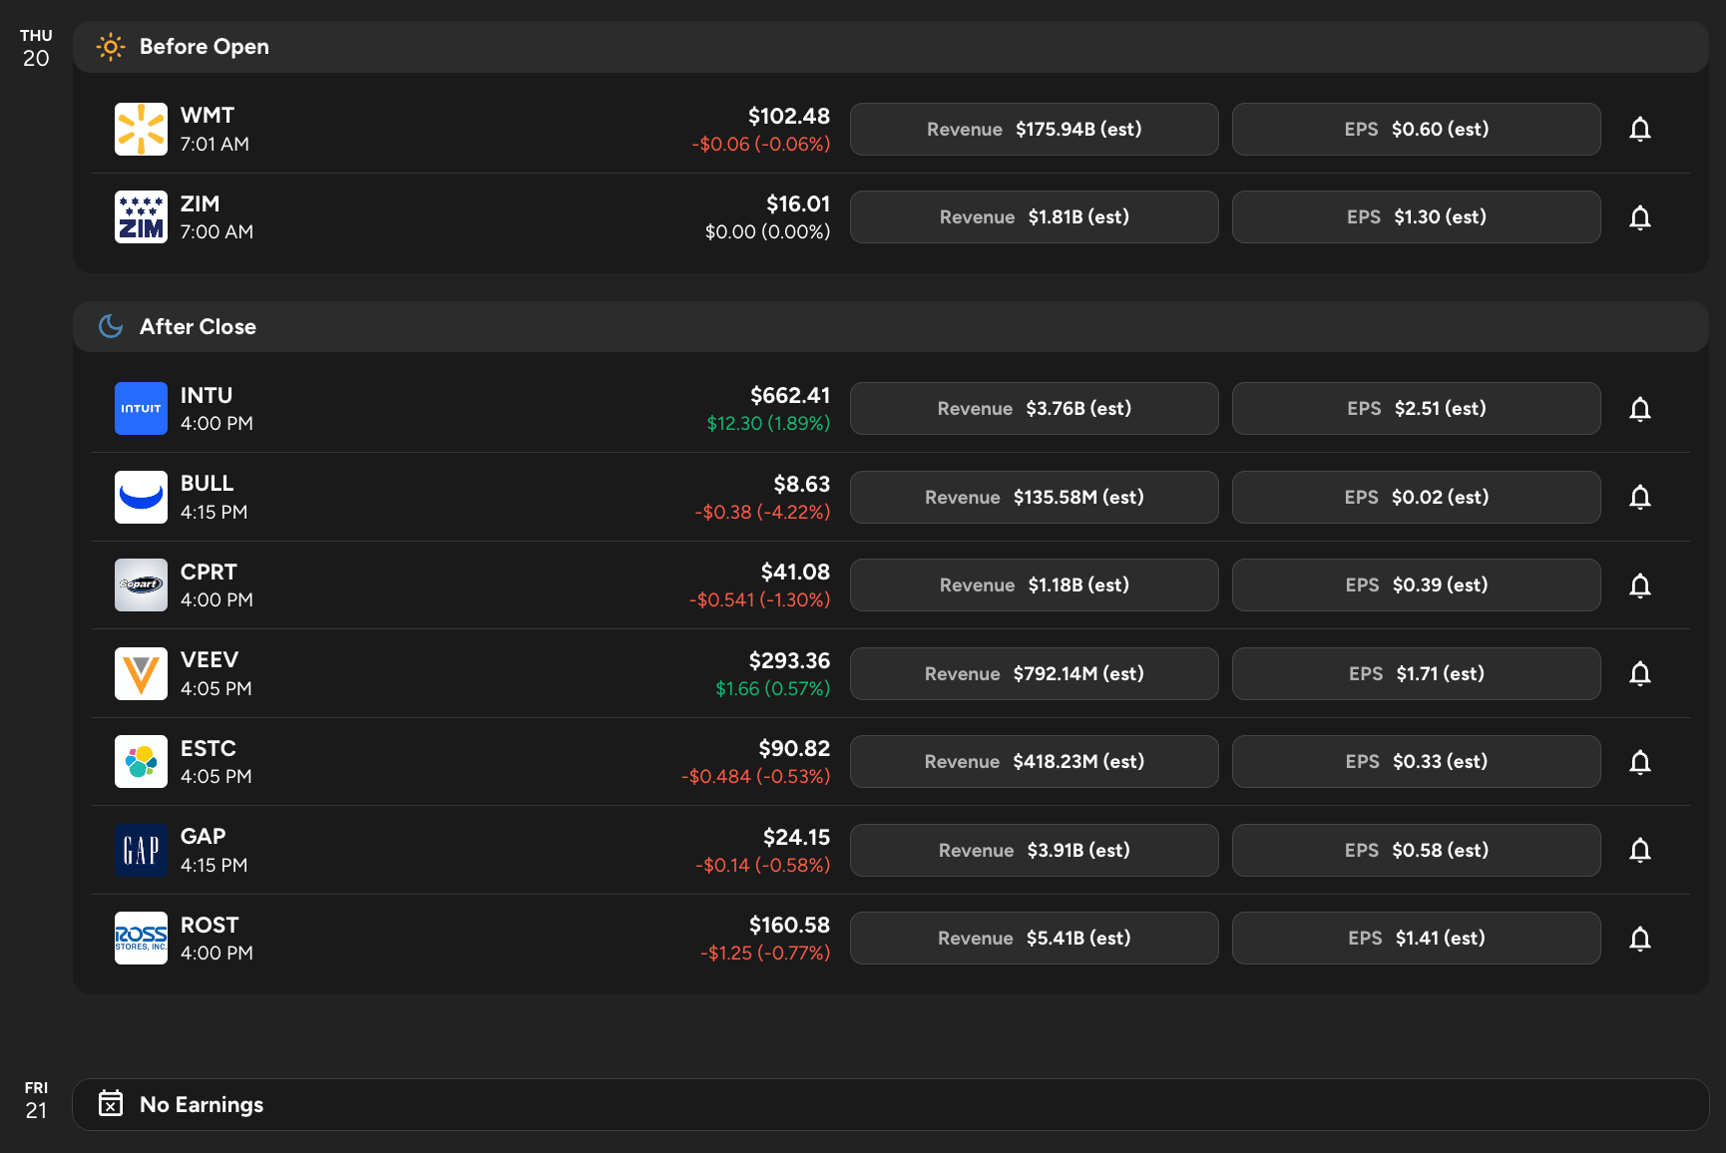Image resolution: width=1726 pixels, height=1153 pixels.
Task: Select the Ross Stores logo
Action: click(141, 939)
